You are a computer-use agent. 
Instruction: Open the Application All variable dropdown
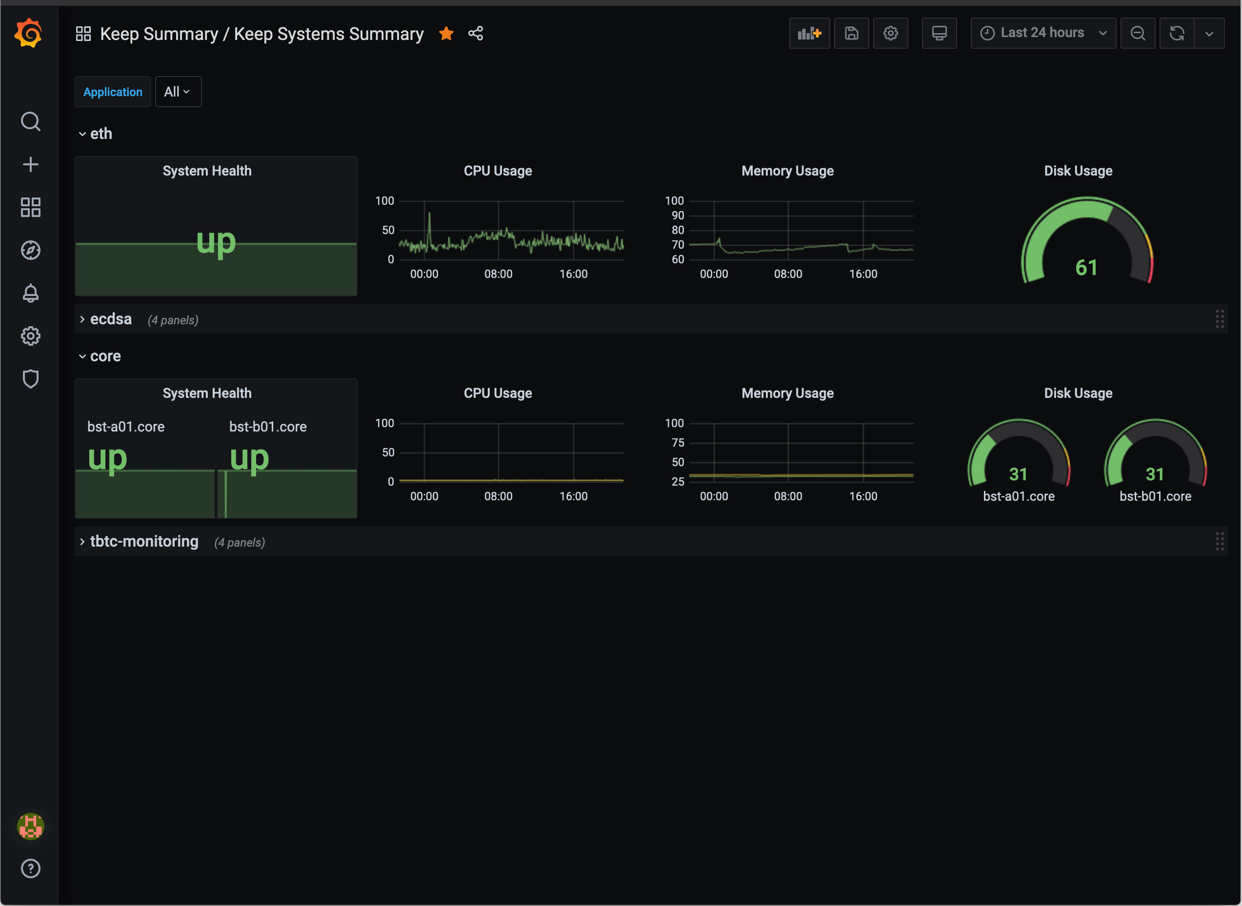[x=178, y=92]
